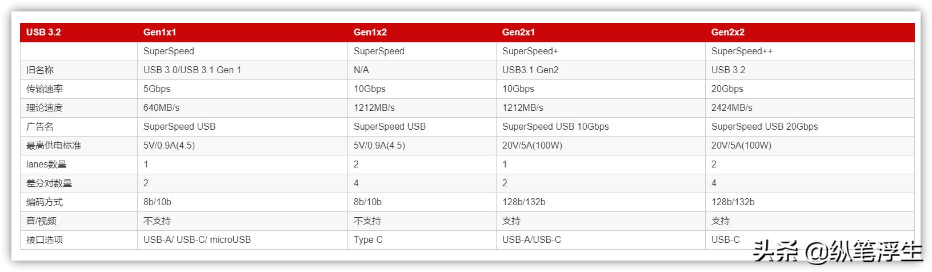
Task: Select the "最高供电标准" row label
Action: [54, 145]
